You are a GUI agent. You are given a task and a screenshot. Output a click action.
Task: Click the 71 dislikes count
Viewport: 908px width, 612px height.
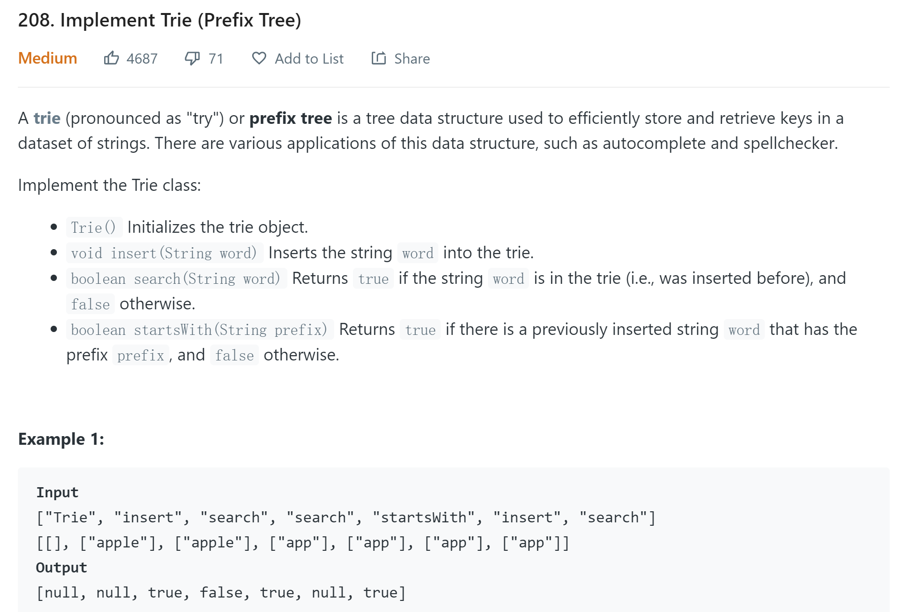point(216,59)
